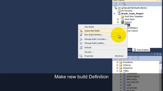Click Manage Build Controllers menu icon
This screenshot has height=91, width=163.
click(81, 39)
